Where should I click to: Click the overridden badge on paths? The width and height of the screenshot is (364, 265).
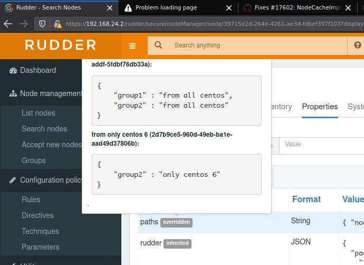click(176, 222)
